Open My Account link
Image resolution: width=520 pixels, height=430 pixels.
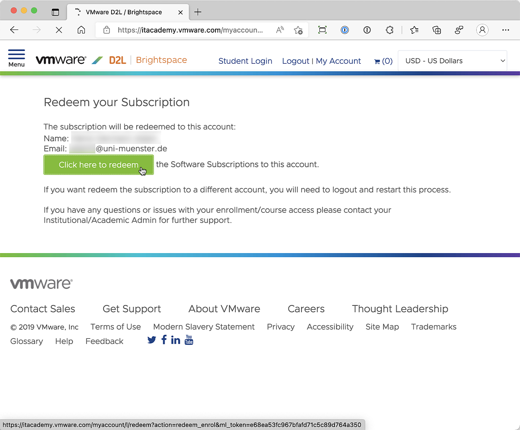click(x=338, y=61)
